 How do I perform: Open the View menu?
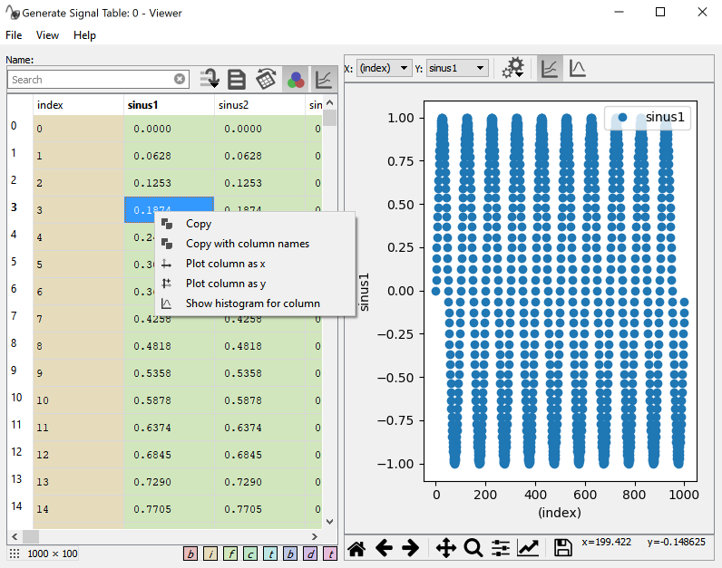pyautogui.click(x=47, y=35)
